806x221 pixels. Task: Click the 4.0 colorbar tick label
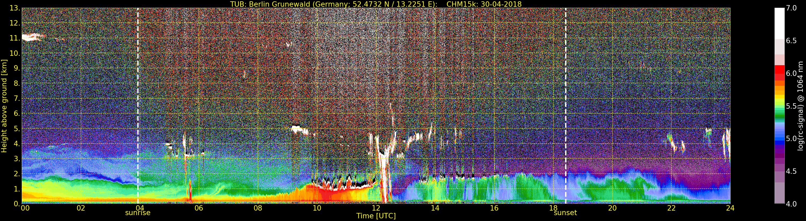tap(791, 204)
